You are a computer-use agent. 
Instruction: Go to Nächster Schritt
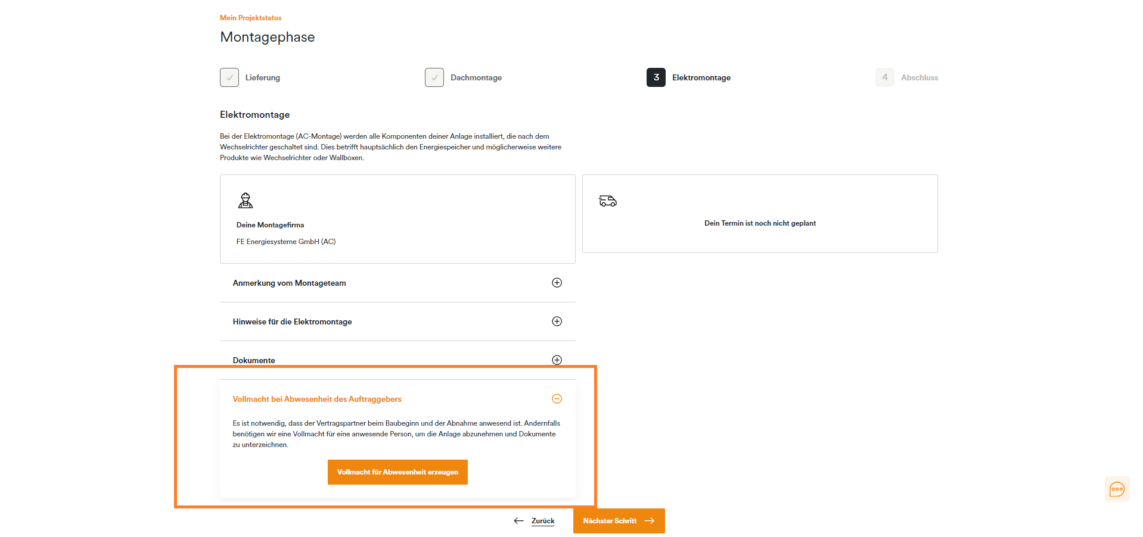tap(619, 521)
